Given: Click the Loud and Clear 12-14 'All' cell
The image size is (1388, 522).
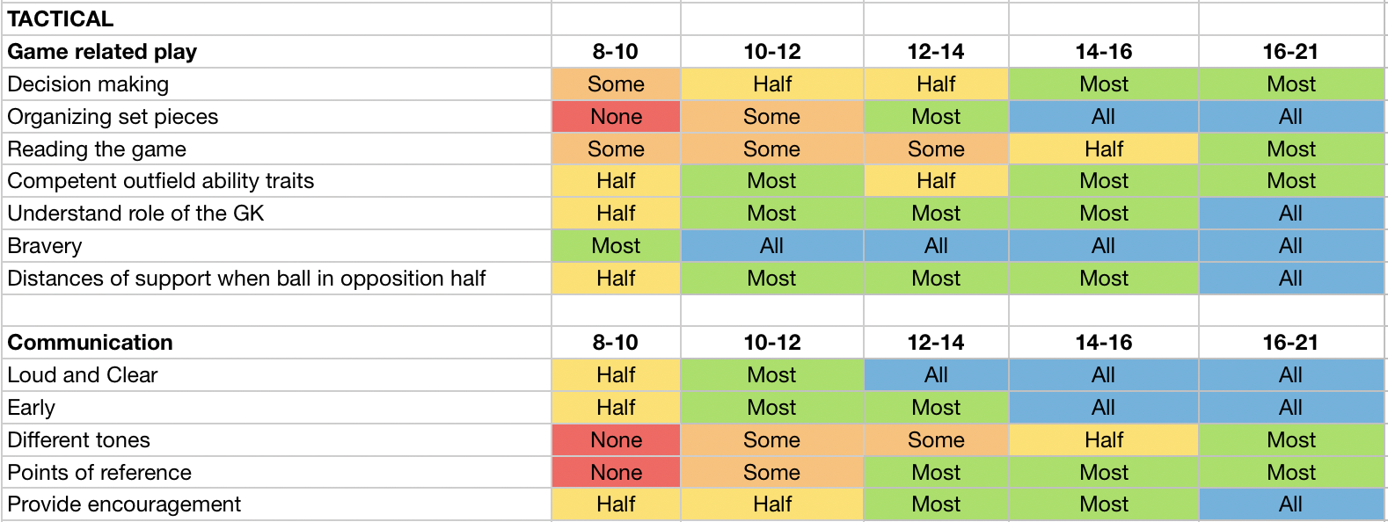Looking at the screenshot, I should [x=936, y=375].
